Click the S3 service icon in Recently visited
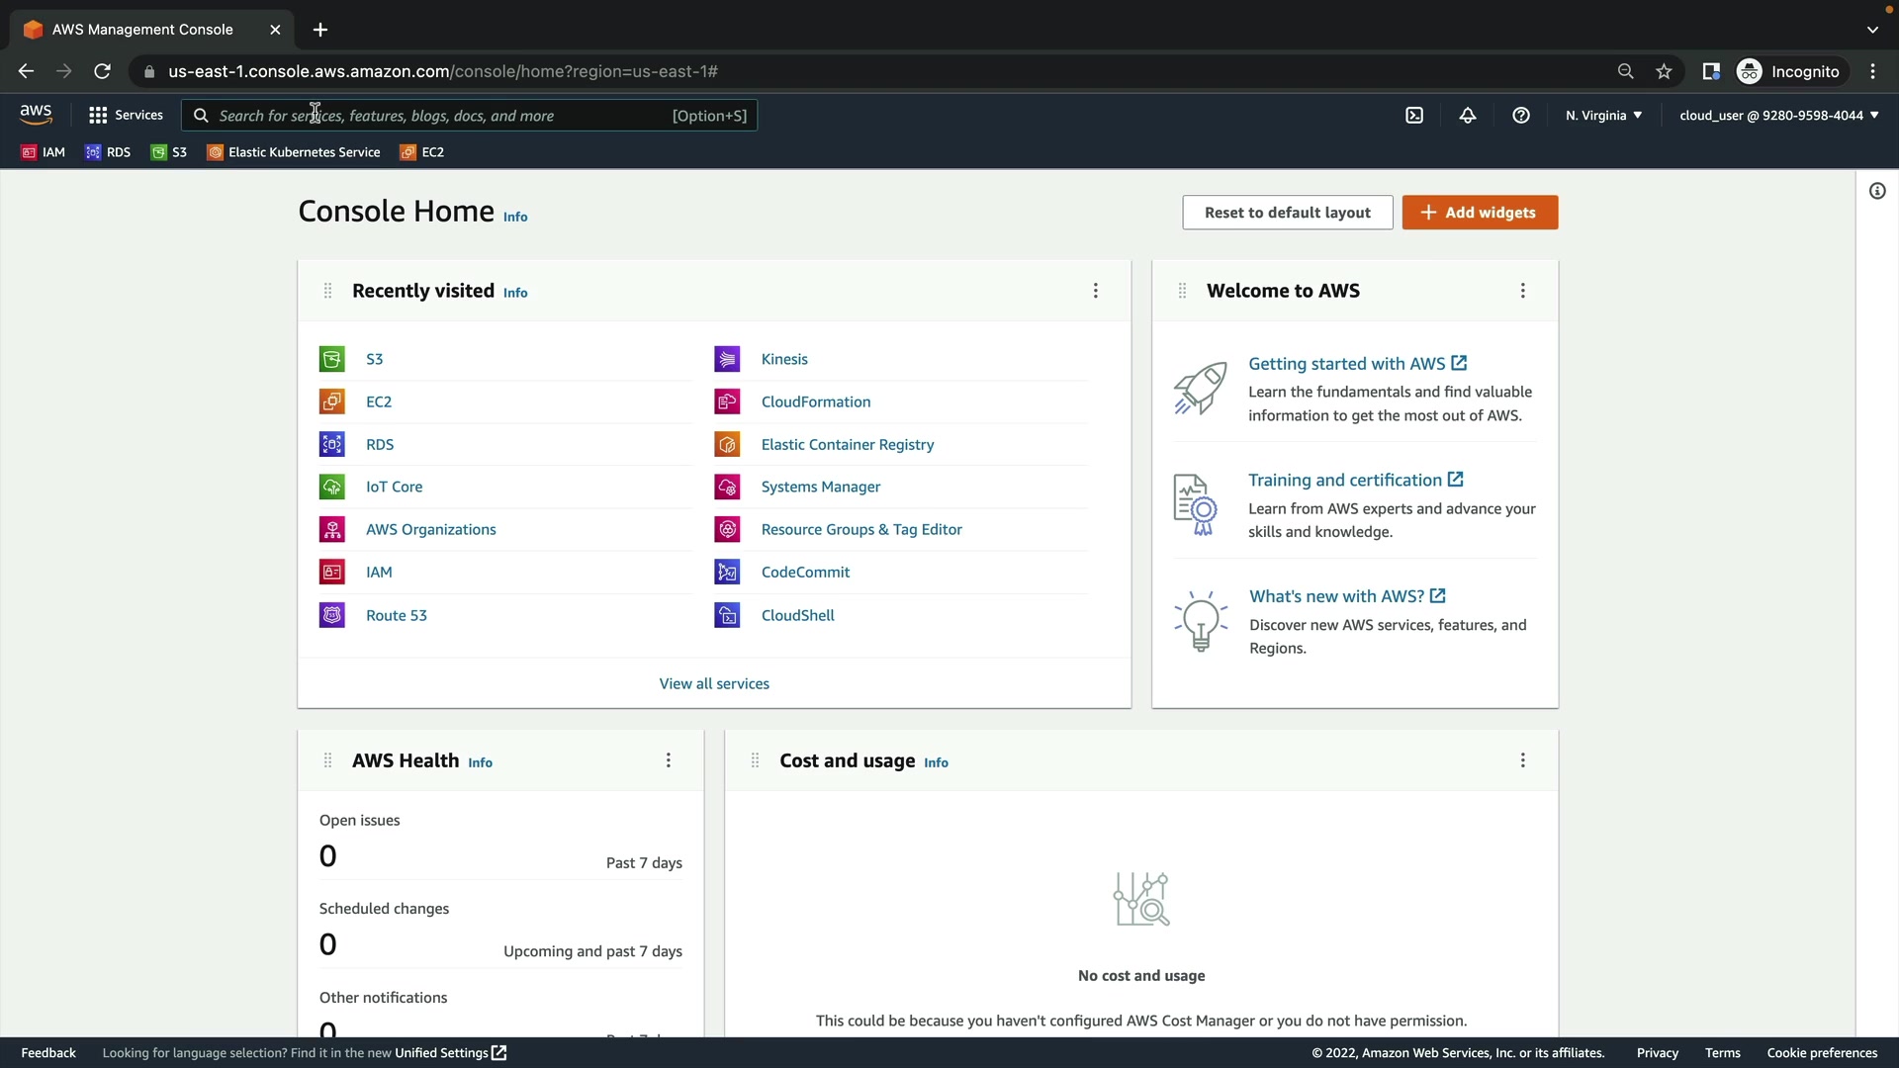 point(332,359)
